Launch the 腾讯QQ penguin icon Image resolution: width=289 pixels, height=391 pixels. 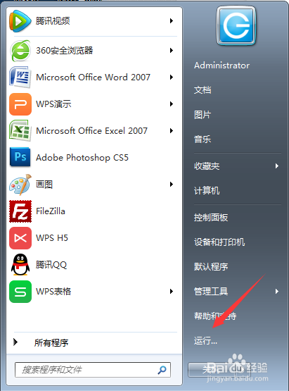(x=20, y=265)
